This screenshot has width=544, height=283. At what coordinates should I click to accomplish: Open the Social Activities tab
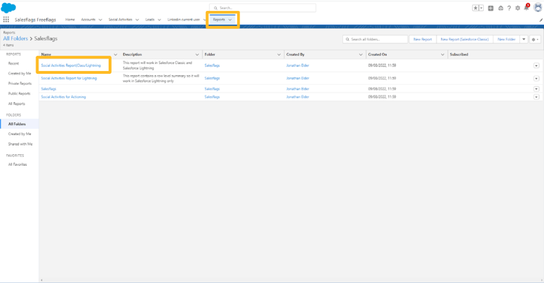coord(120,20)
